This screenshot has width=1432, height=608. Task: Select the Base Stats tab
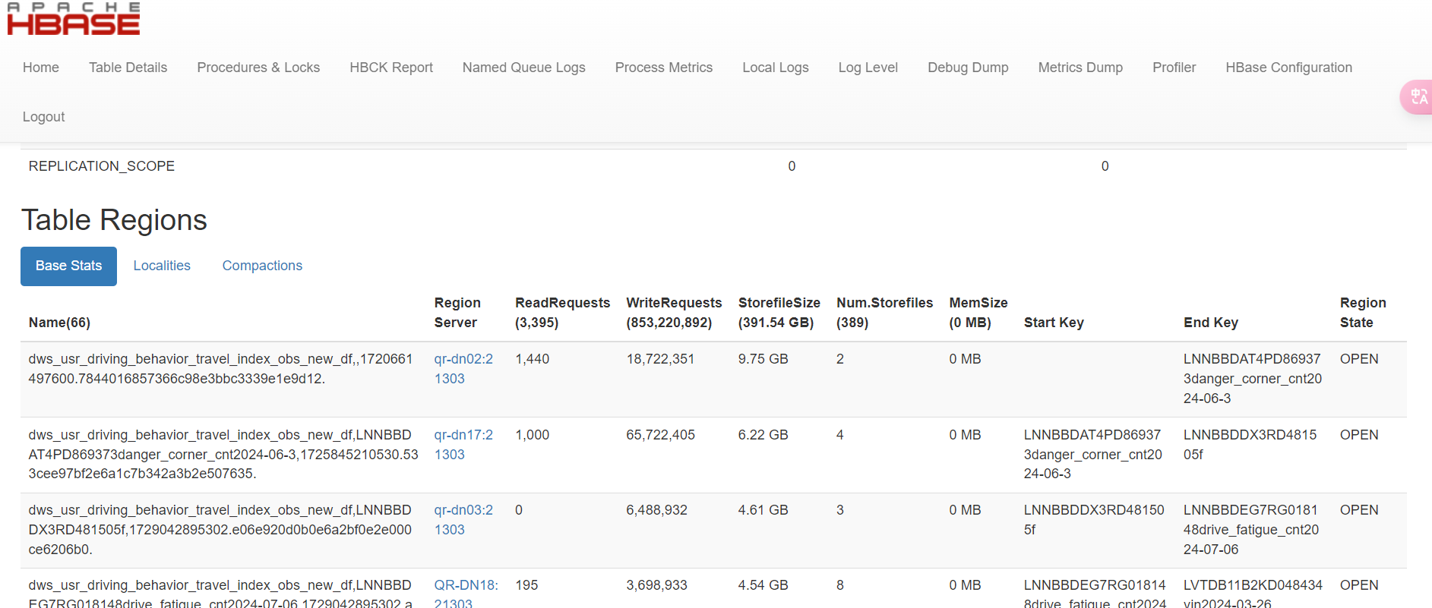(68, 266)
